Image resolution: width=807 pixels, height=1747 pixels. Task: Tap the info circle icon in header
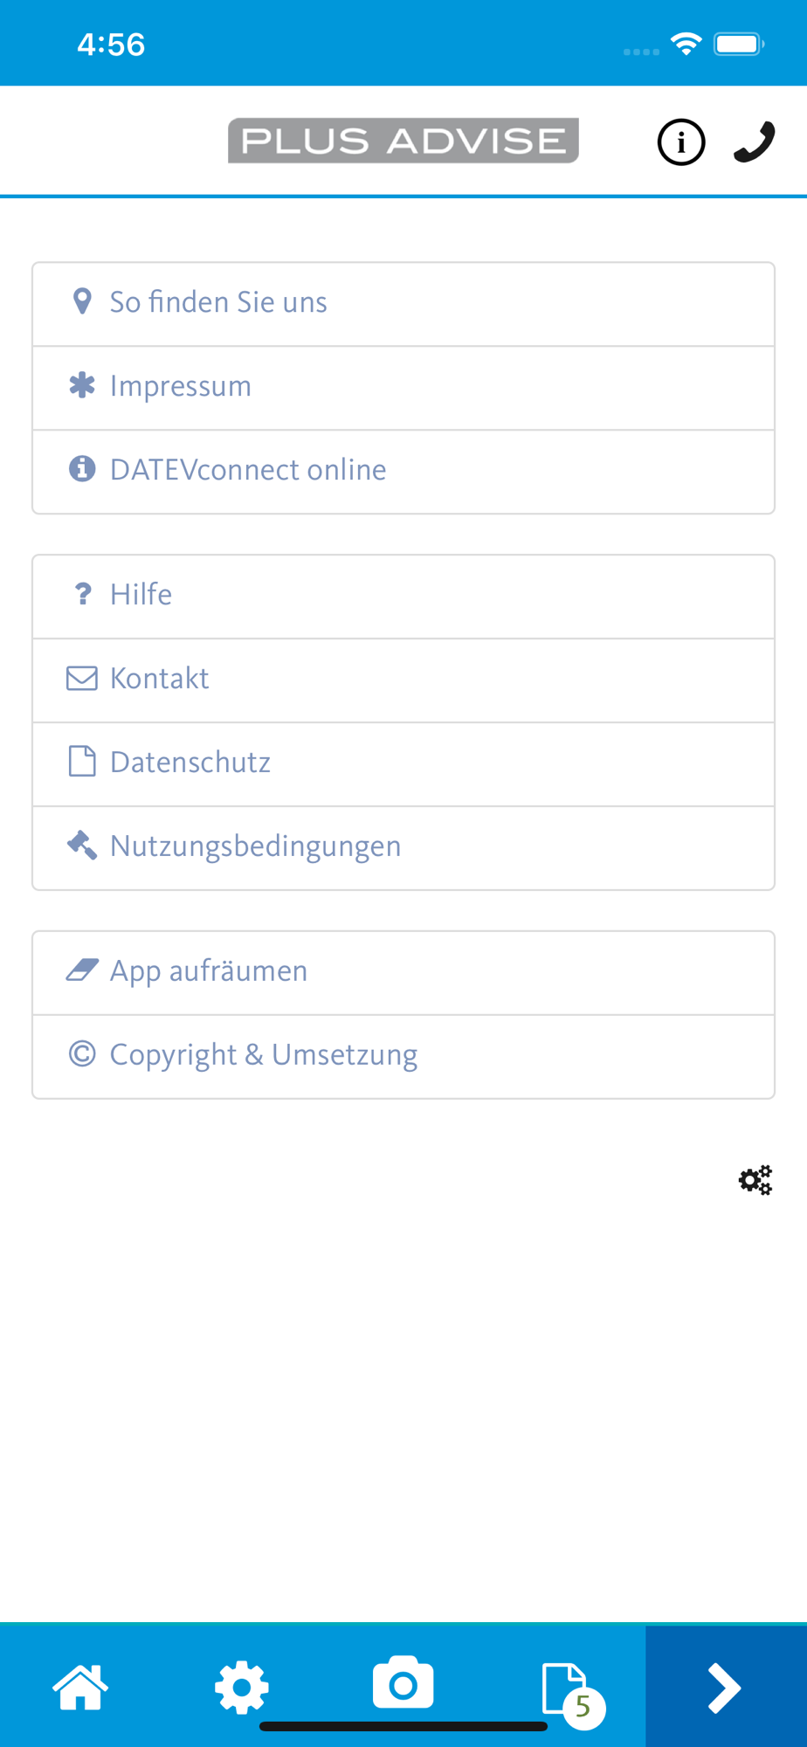pyautogui.click(x=681, y=142)
